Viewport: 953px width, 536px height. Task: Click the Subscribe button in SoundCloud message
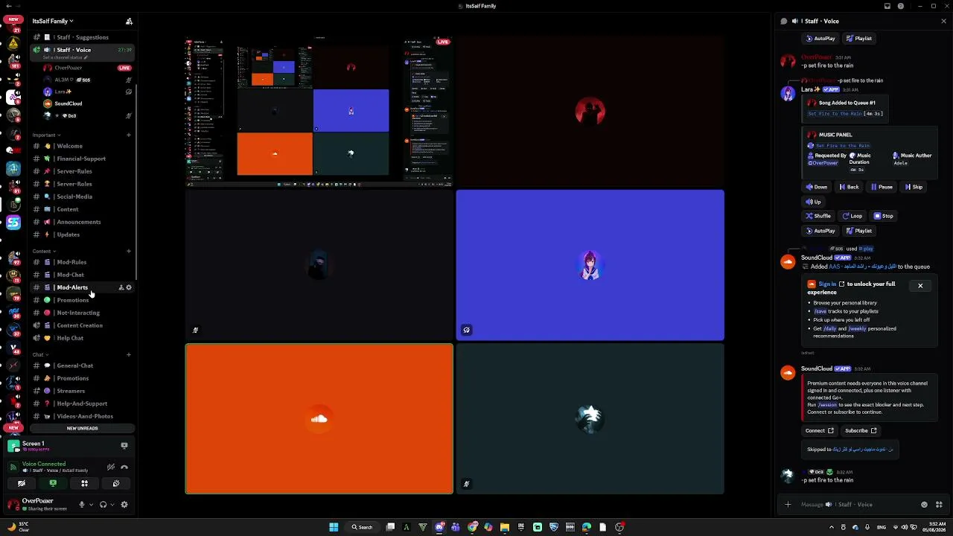(x=861, y=431)
